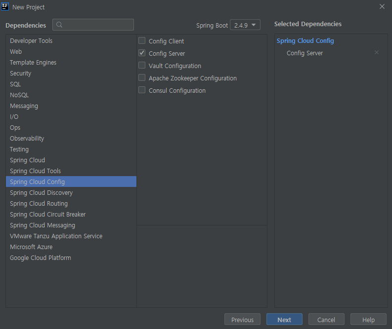Click the Apache Zookeeper Configuration label

(192, 78)
